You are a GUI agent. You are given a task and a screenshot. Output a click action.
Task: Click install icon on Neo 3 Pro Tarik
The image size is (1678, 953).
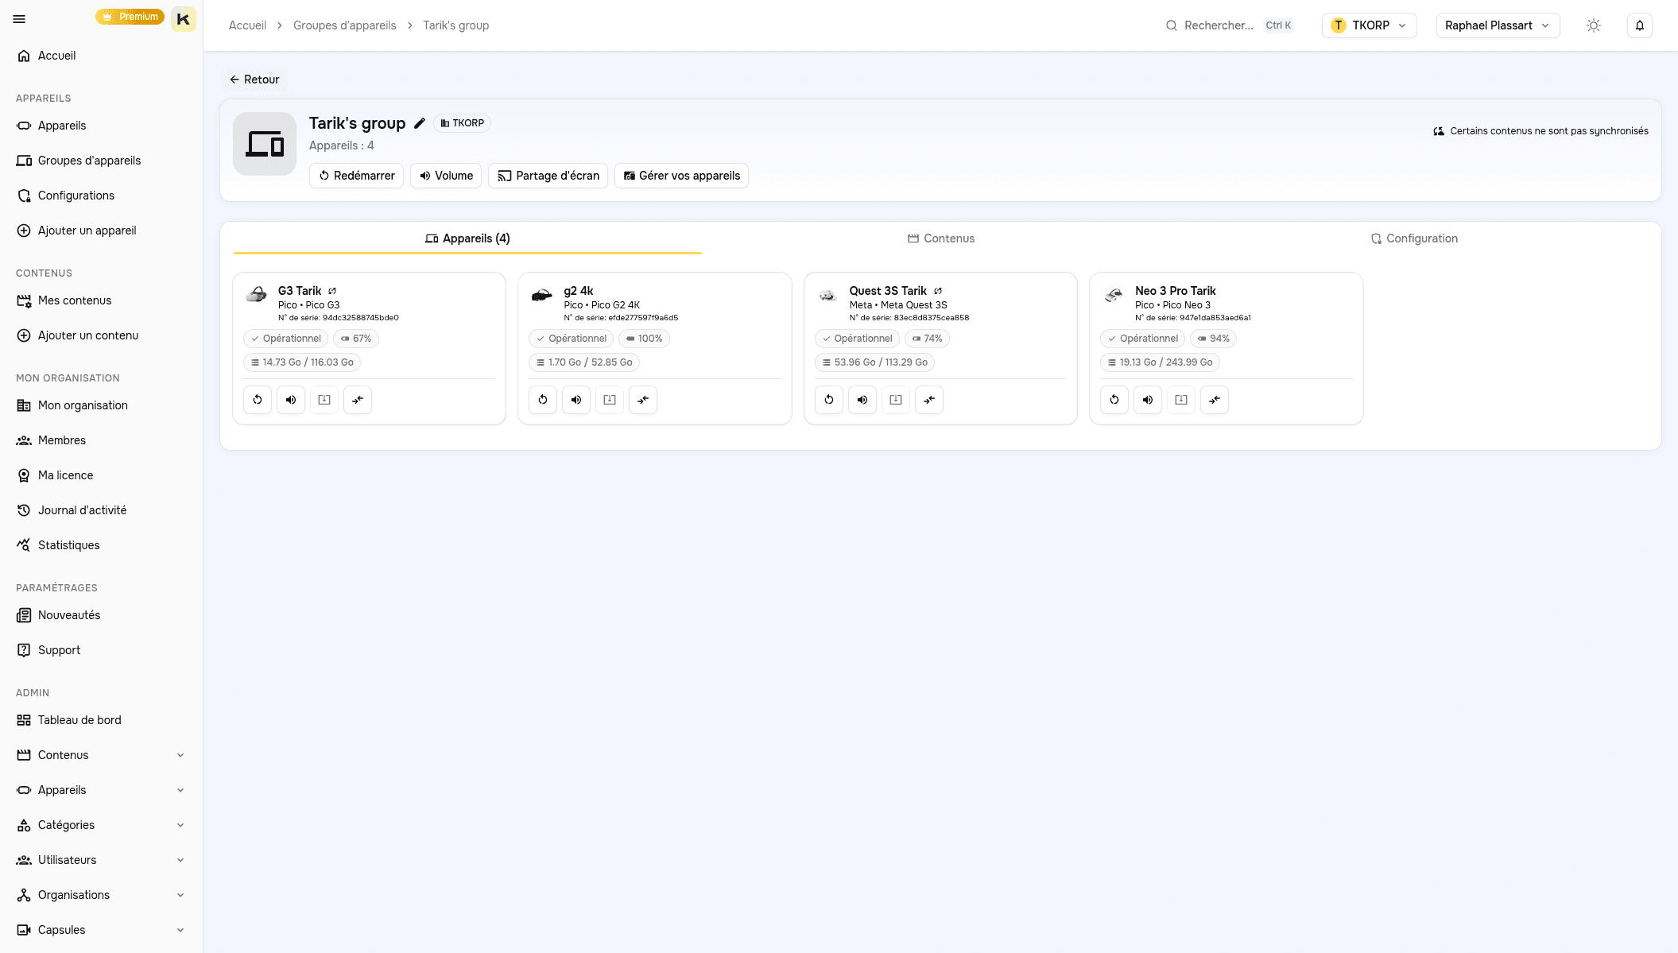click(1181, 400)
